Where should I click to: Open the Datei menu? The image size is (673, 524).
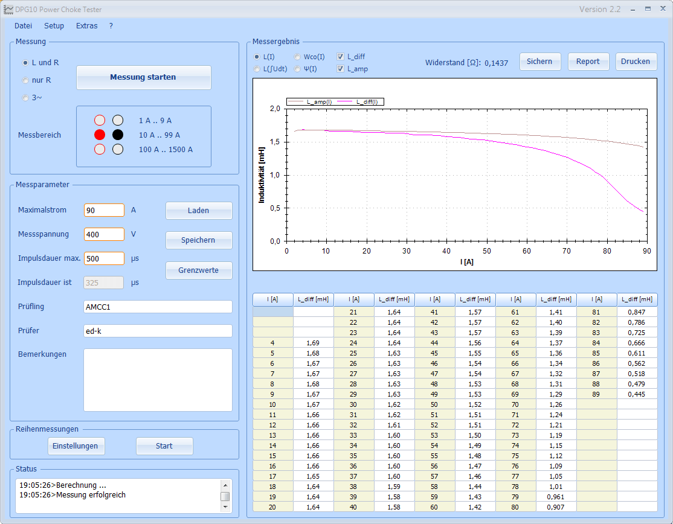23,26
